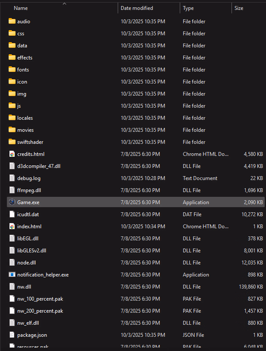Sort files by Size column

coord(239,8)
